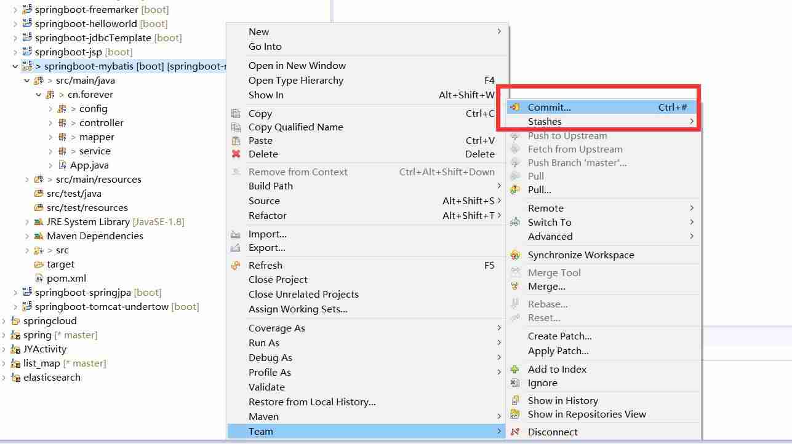Screen dimensions: 792x444
Task: Click the Rebase... icon
Action: pyautogui.click(x=515, y=304)
